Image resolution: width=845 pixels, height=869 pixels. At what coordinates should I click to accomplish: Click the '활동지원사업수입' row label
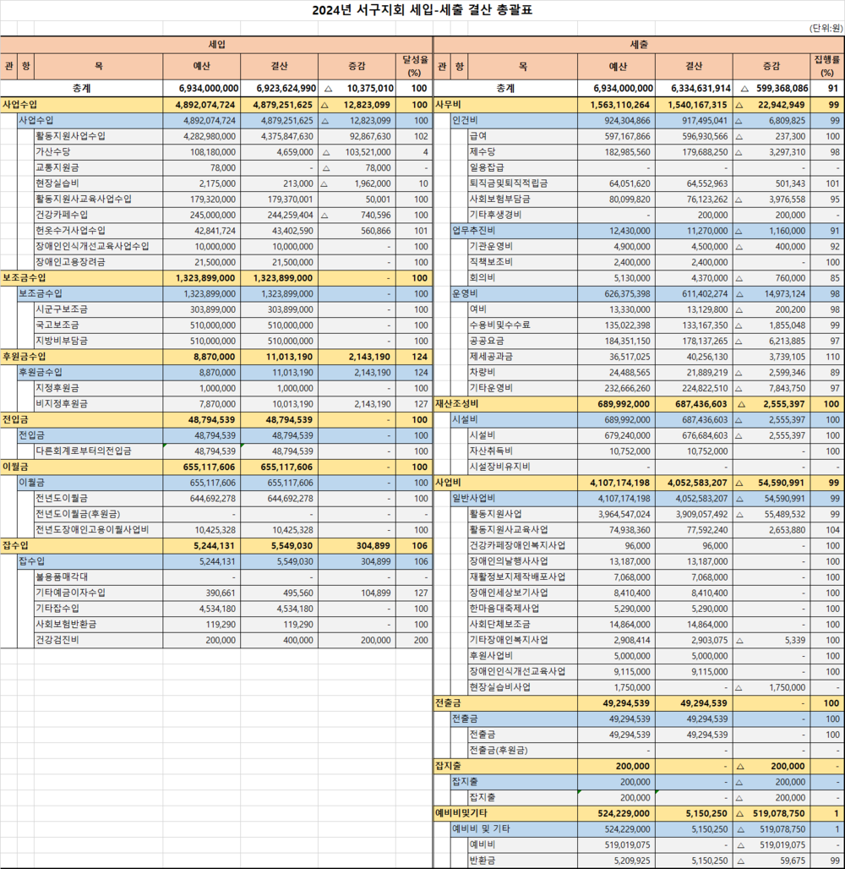pyautogui.click(x=99, y=136)
